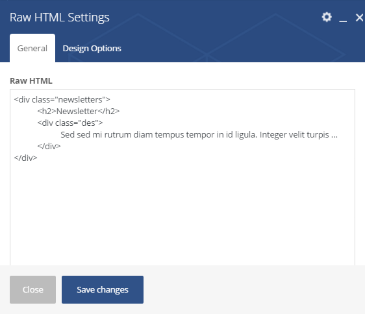Click the h2 Newsletter code line
365x314 pixels.
[79, 111]
